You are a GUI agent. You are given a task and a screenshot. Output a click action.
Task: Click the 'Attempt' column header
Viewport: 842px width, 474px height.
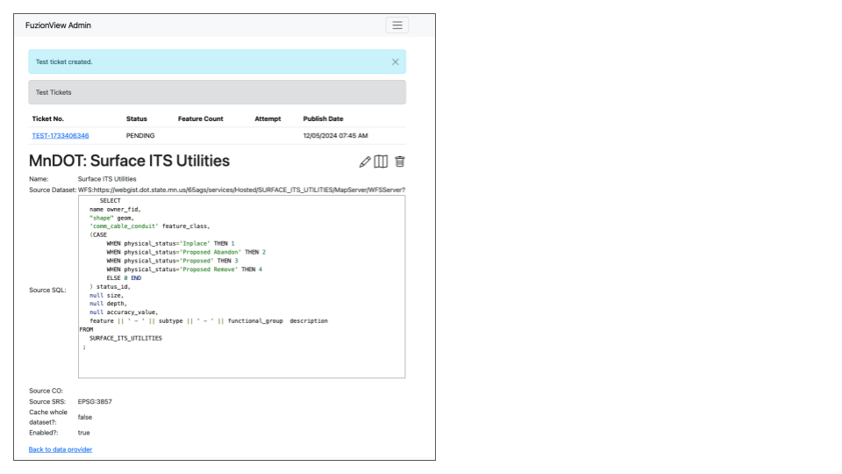268,118
